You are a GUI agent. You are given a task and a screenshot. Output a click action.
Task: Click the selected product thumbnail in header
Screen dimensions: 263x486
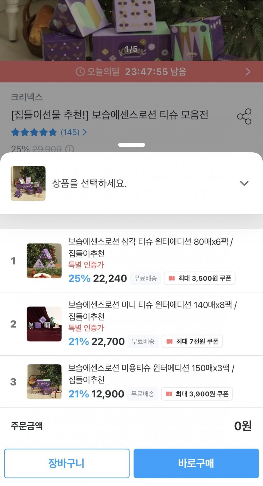coord(28,183)
